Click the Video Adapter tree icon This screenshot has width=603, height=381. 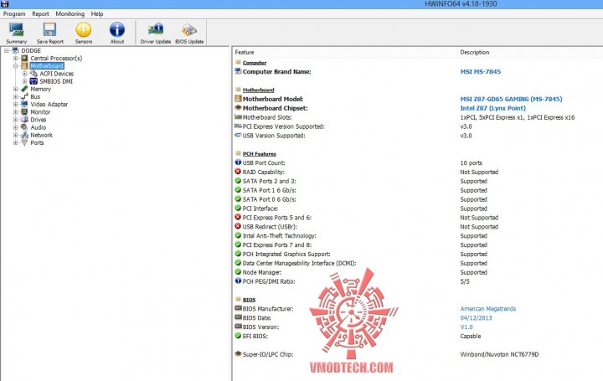click(x=24, y=104)
